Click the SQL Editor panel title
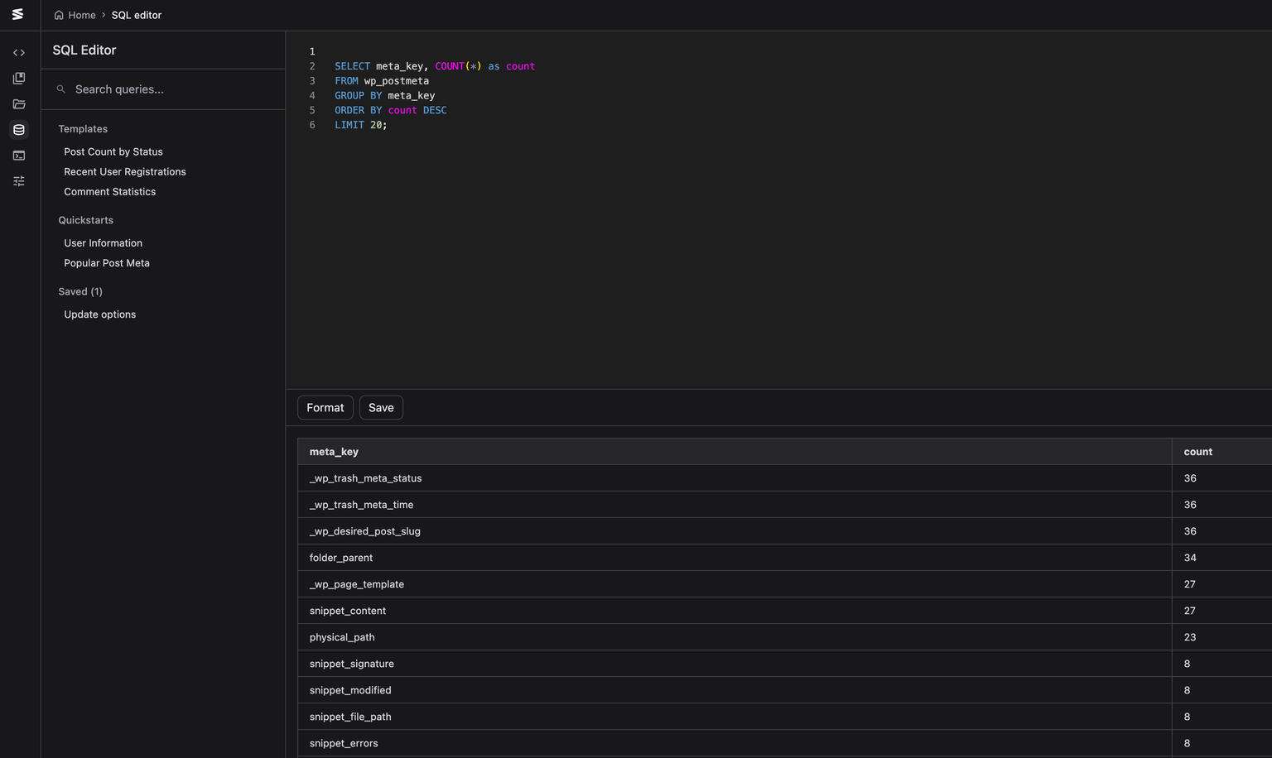The height and width of the screenshot is (758, 1272). click(x=84, y=50)
